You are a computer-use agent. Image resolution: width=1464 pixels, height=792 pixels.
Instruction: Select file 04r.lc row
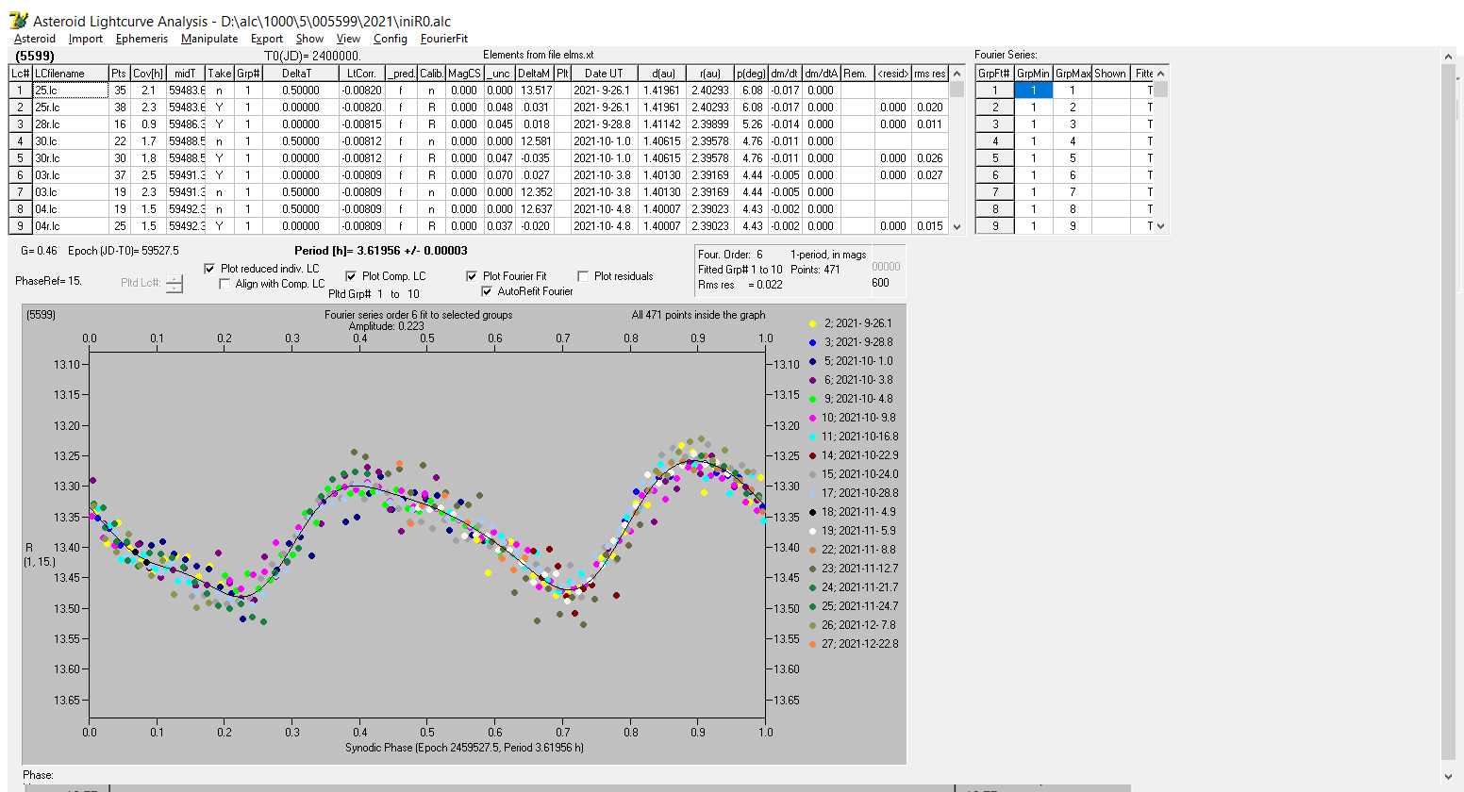click(x=70, y=226)
